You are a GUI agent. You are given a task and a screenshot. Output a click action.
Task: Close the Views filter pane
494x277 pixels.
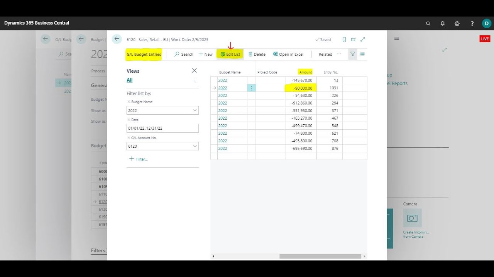point(194,70)
